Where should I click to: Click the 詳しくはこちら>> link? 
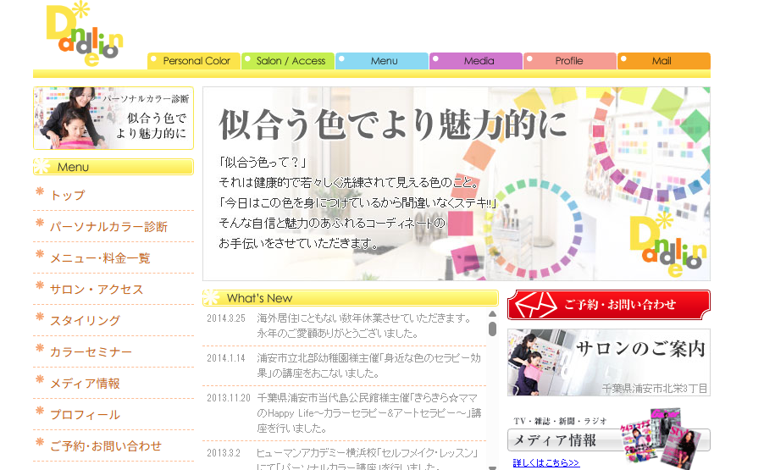[545, 462]
